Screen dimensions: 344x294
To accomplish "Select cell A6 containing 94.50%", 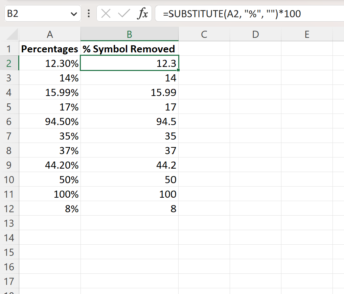I will 50,121.
